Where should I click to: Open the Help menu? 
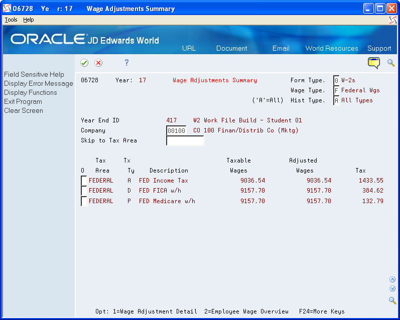click(x=28, y=20)
